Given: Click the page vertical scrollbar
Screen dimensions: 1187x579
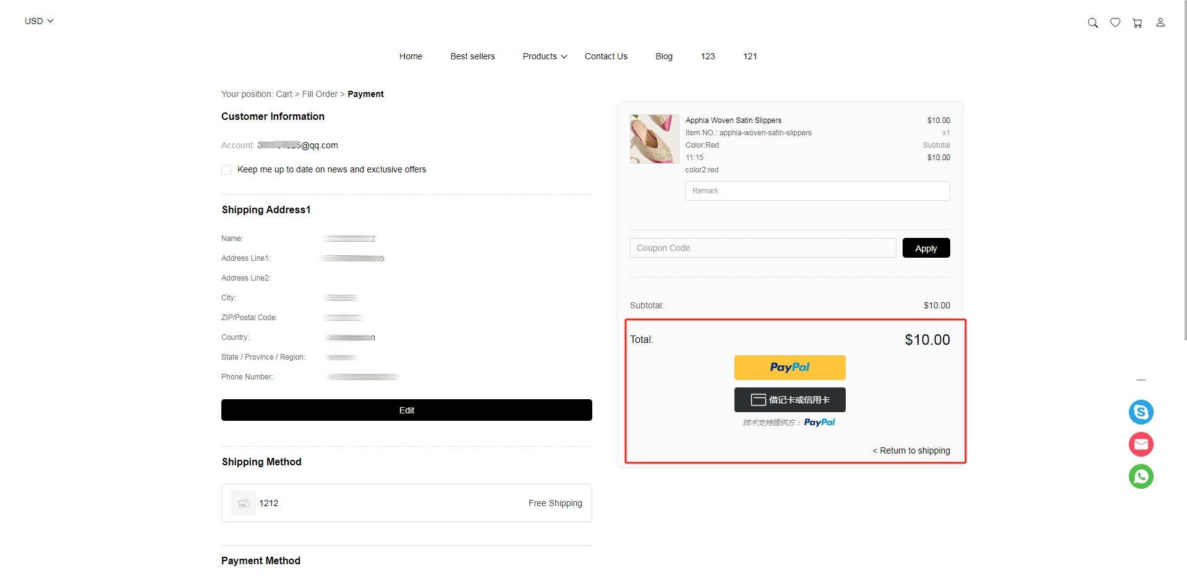Looking at the screenshot, I should point(1185,170).
